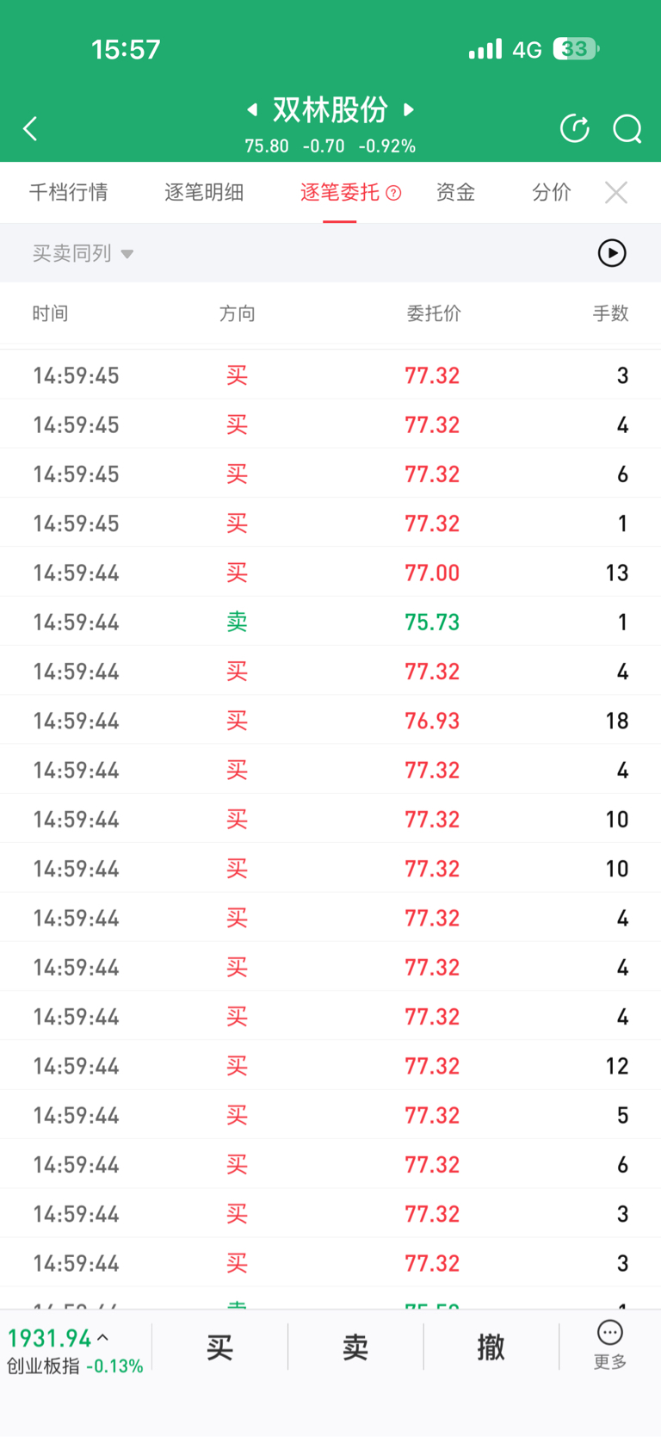This screenshot has width=661, height=1437.
Task: Tap the 买 buy button at bottom
Action: [x=219, y=1347]
